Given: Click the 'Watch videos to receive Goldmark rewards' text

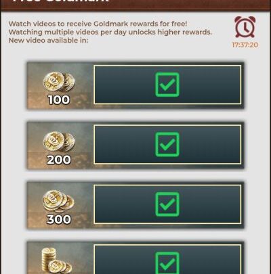Looking at the screenshot, I should pyautogui.click(x=98, y=24).
